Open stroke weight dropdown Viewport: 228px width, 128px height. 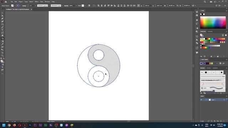pyautogui.click(x=35, y=6)
